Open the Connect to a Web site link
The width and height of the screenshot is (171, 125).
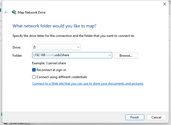(88, 84)
